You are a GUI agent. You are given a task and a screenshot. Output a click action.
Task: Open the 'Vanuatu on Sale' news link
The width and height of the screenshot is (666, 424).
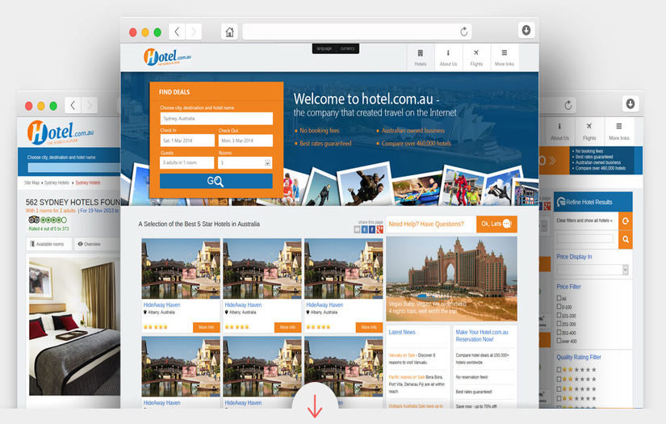click(402, 355)
